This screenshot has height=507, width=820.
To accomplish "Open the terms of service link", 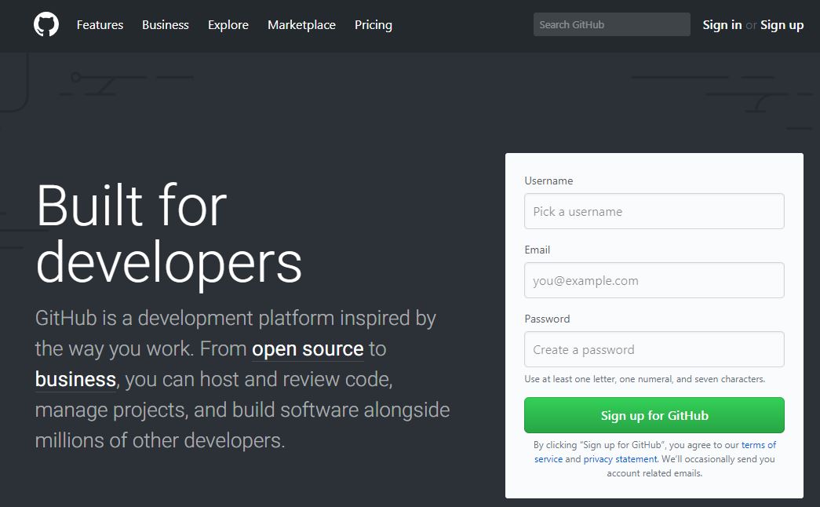I will 760,444.
